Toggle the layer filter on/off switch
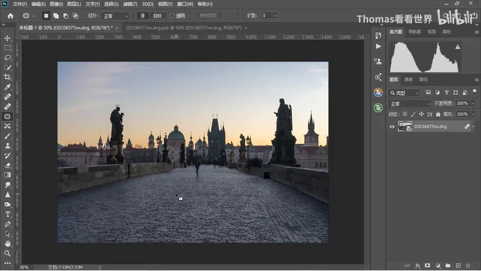 (475, 92)
